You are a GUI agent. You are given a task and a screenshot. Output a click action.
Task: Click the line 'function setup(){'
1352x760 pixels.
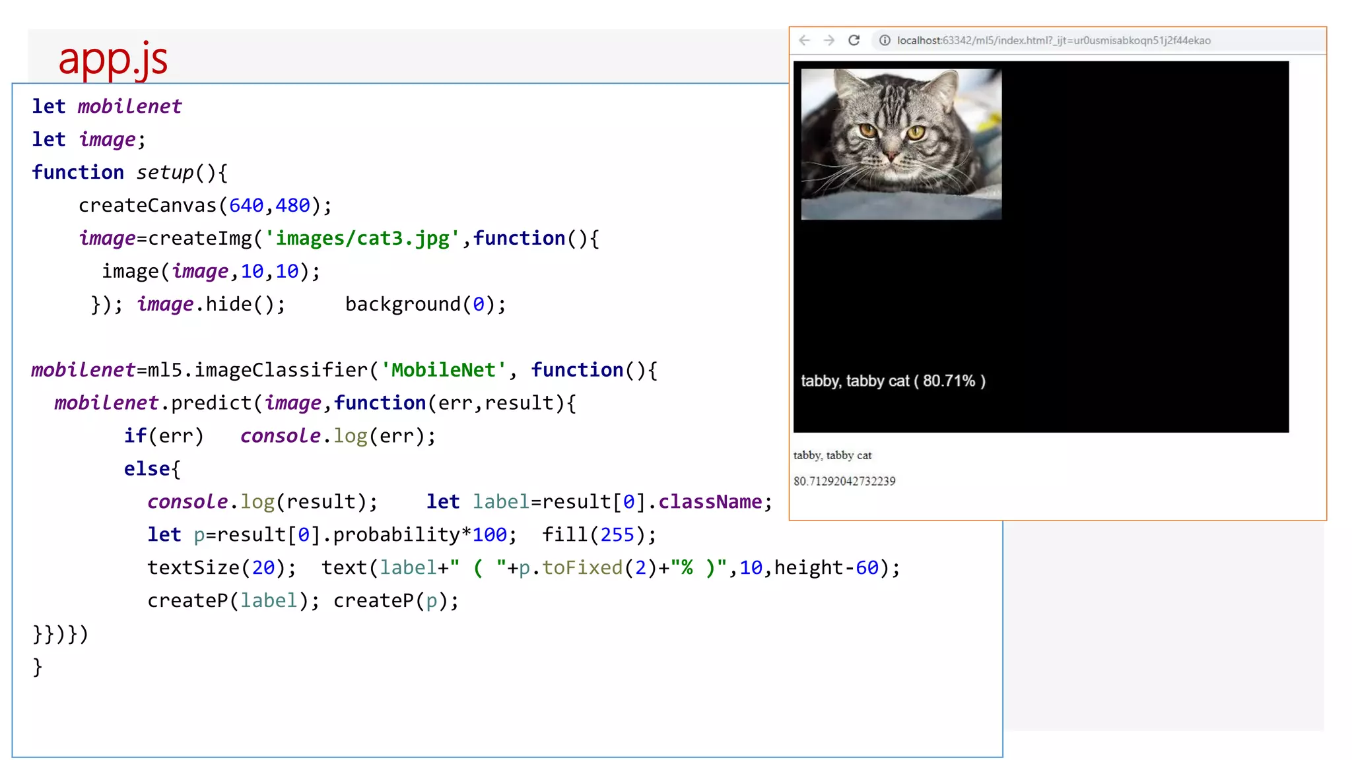tap(129, 172)
